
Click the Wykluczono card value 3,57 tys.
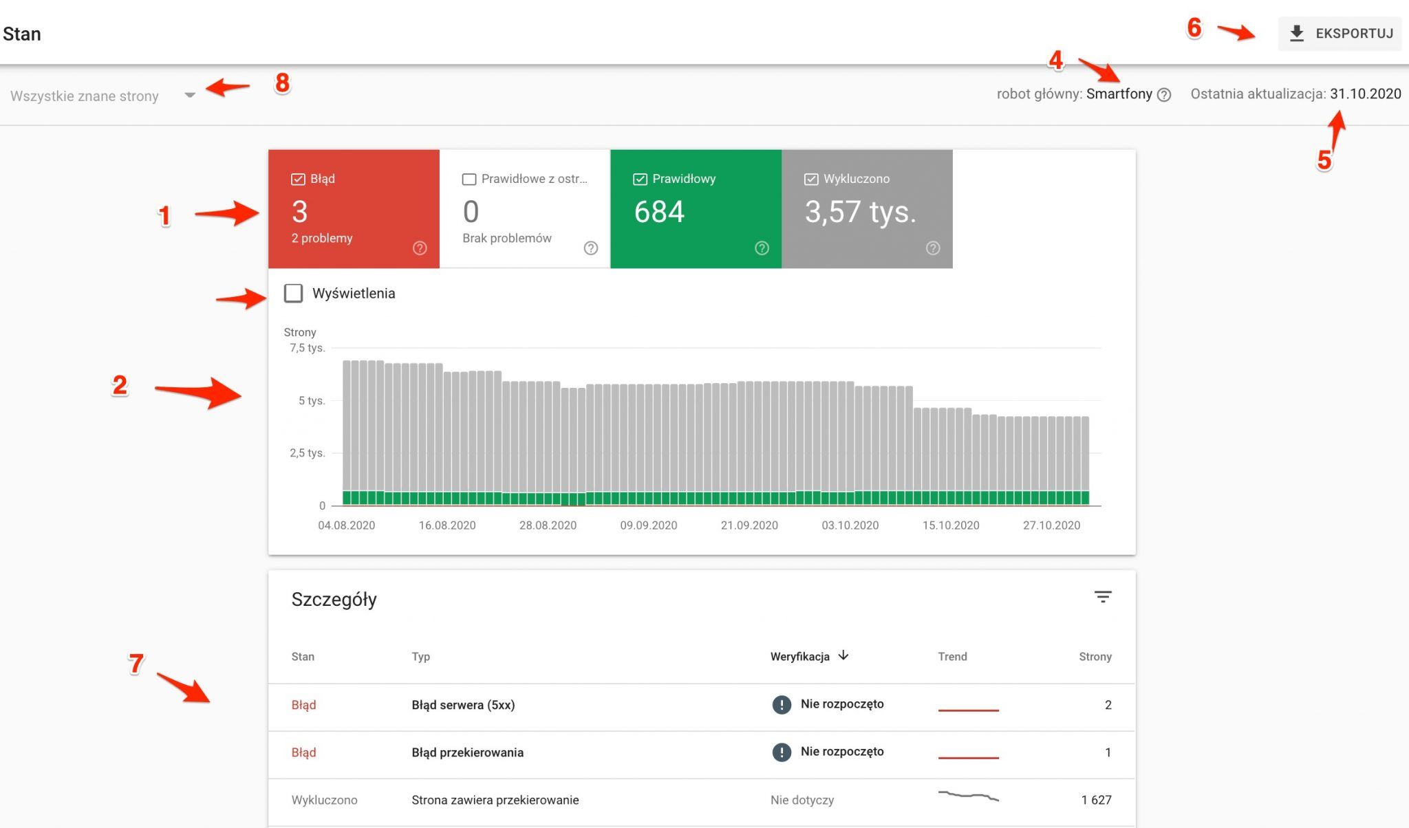pos(861,211)
